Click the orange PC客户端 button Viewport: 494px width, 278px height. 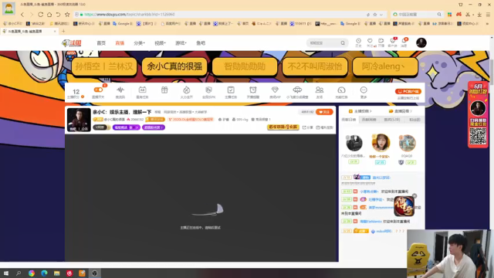pos(408,91)
